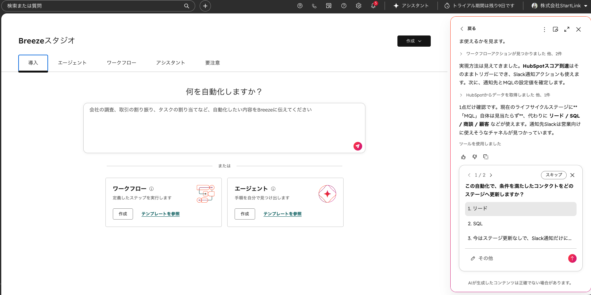
Task: Copy the assistant response
Action: click(486, 157)
